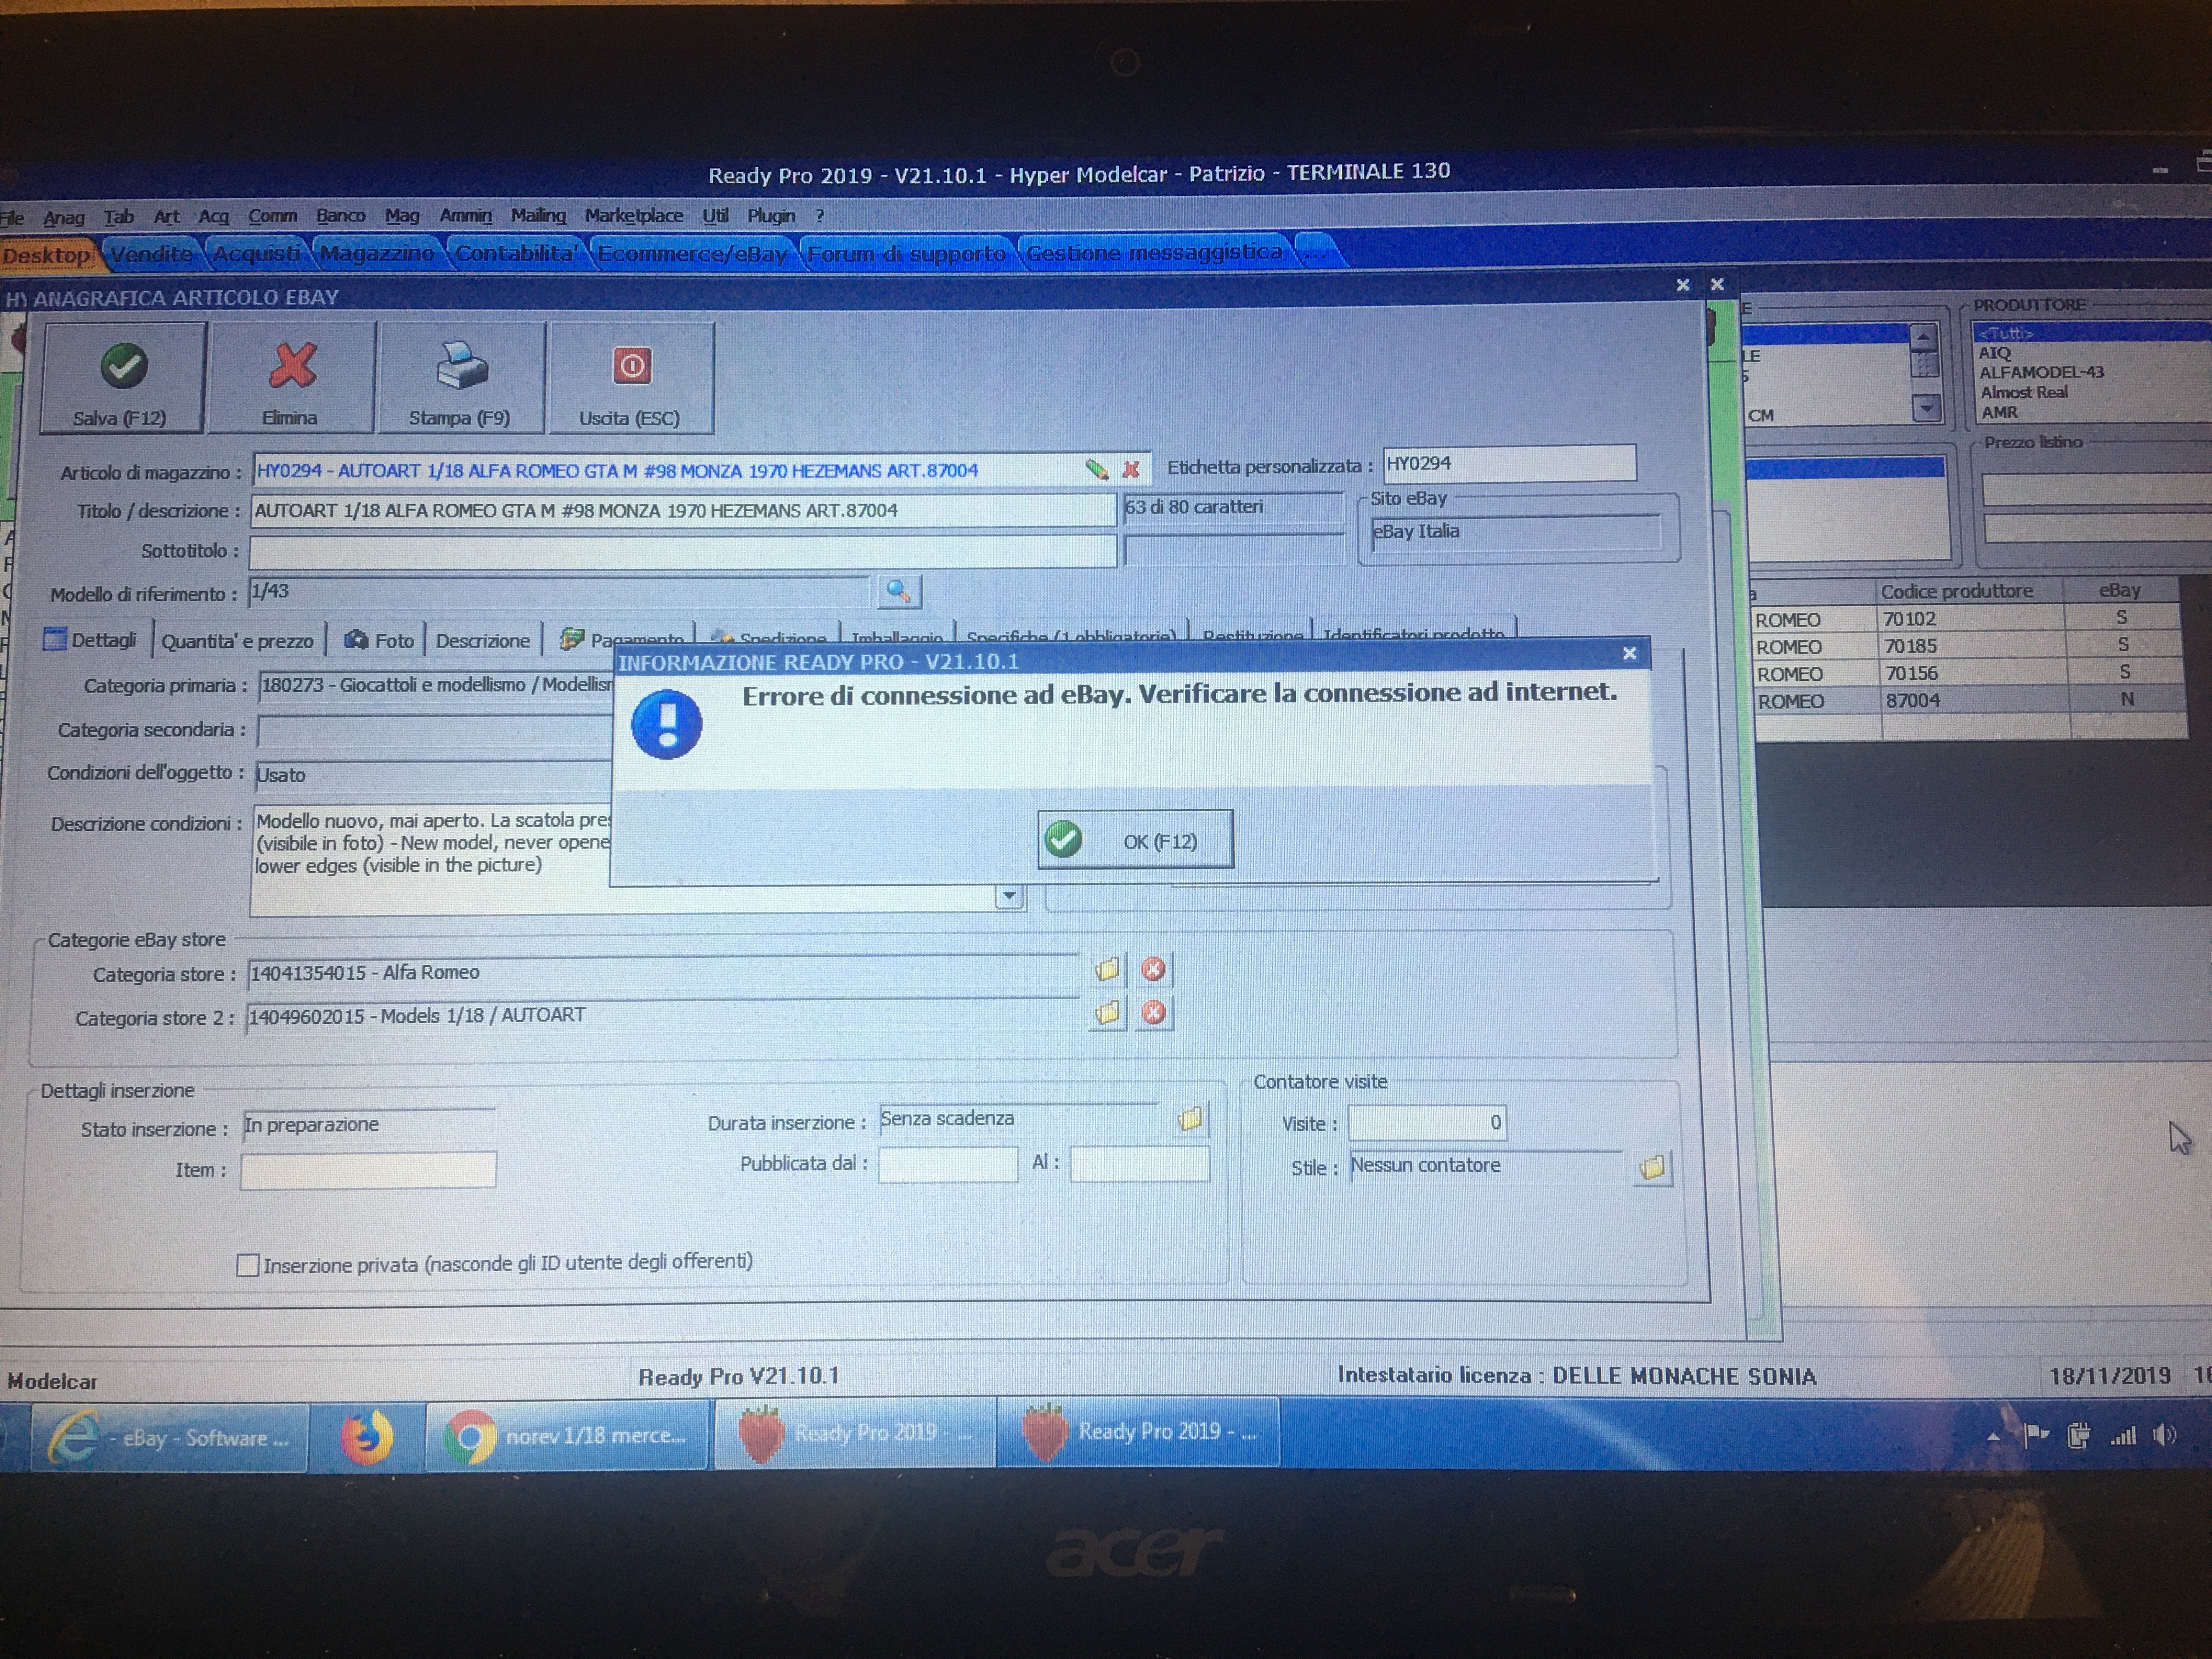Show hidden tray icons arrow
Image resolution: width=2212 pixels, height=1659 pixels.
click(x=1993, y=1437)
